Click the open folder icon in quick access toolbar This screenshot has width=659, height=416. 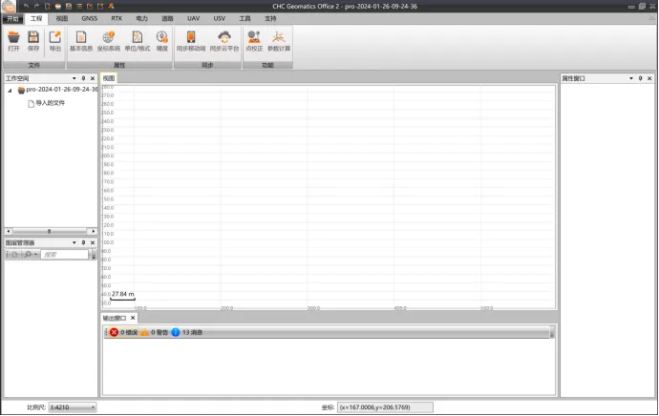click(x=58, y=7)
